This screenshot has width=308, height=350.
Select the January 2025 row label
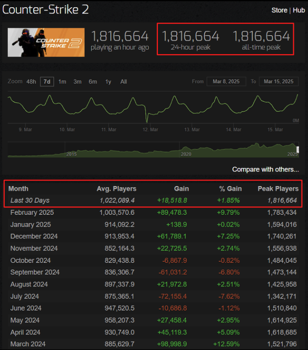31,224
